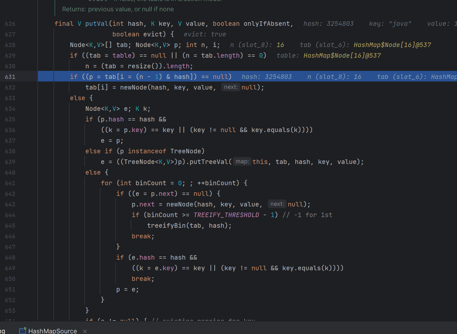457x334 pixels.
Task: Click TreeNode in the instanceof check
Action: (x=185, y=151)
